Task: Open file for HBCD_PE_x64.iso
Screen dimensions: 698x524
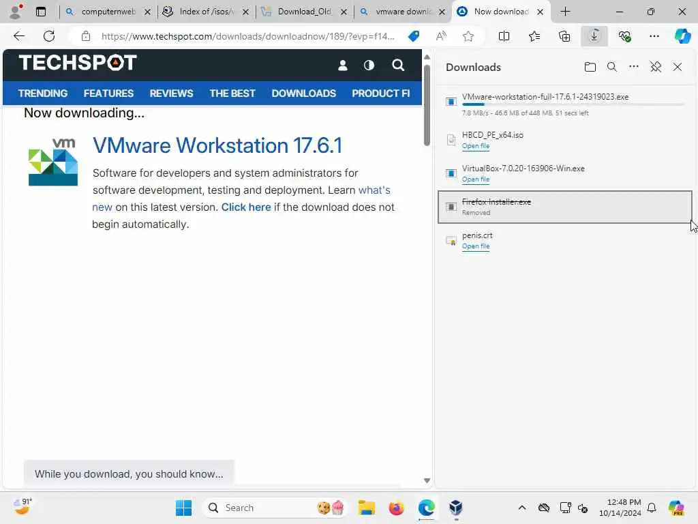Action: click(x=475, y=146)
